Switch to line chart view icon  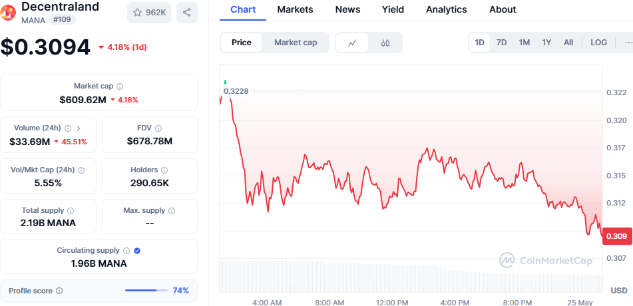click(352, 43)
